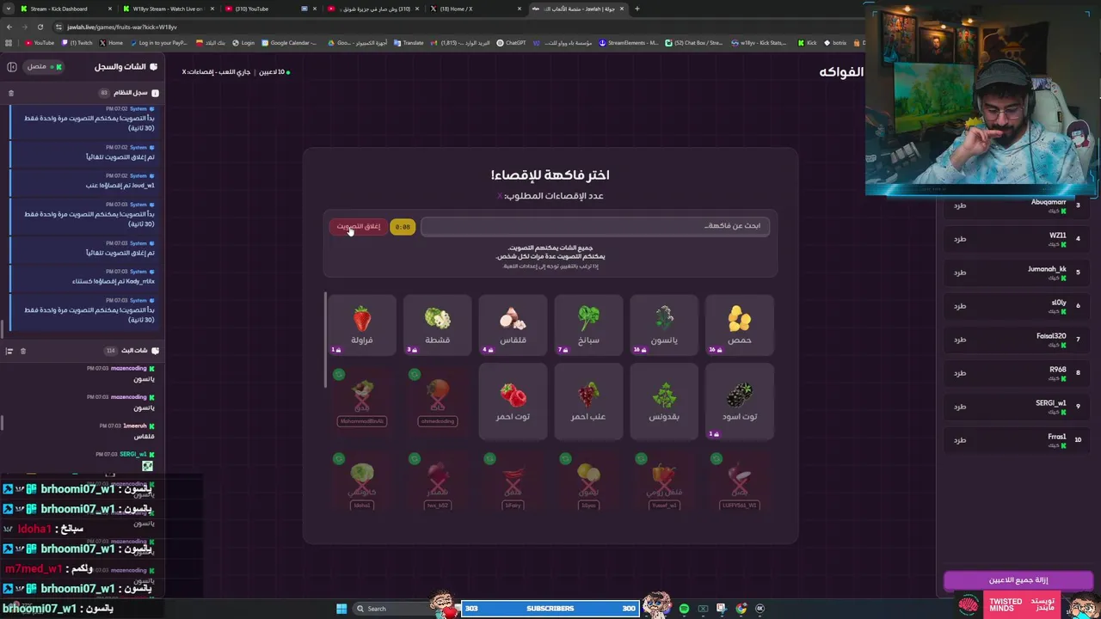1101x619 pixels.
Task: Choose the parsley (بقدونس) card
Action: pyautogui.click(x=664, y=401)
